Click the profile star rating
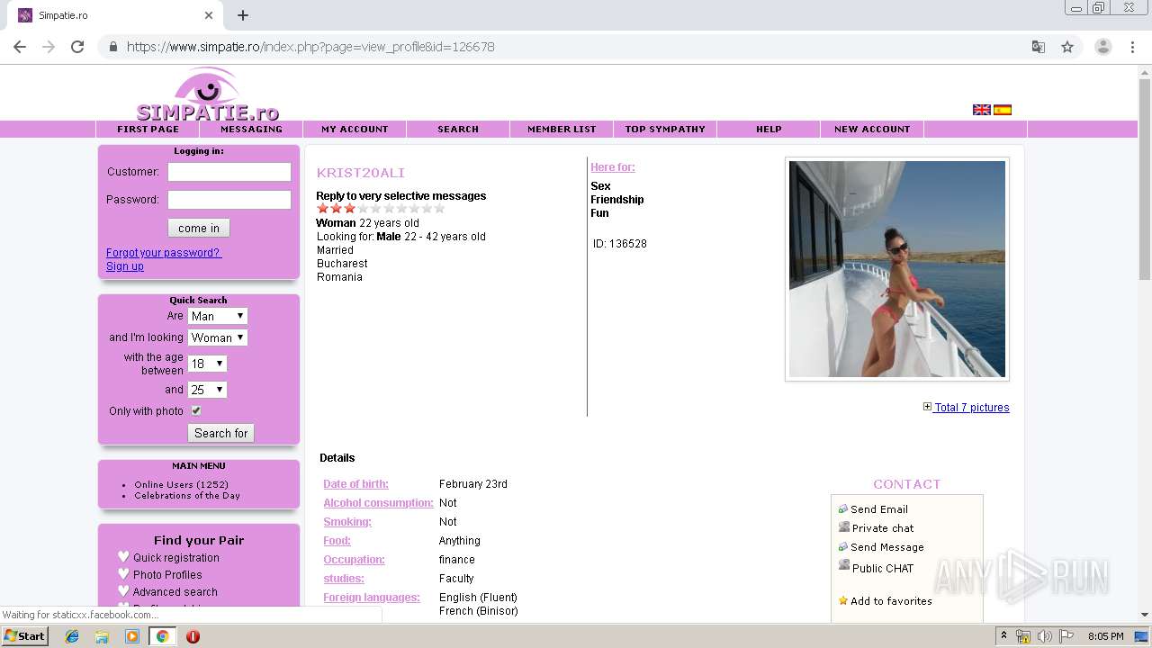This screenshot has width=1152, height=648. pos(381,208)
